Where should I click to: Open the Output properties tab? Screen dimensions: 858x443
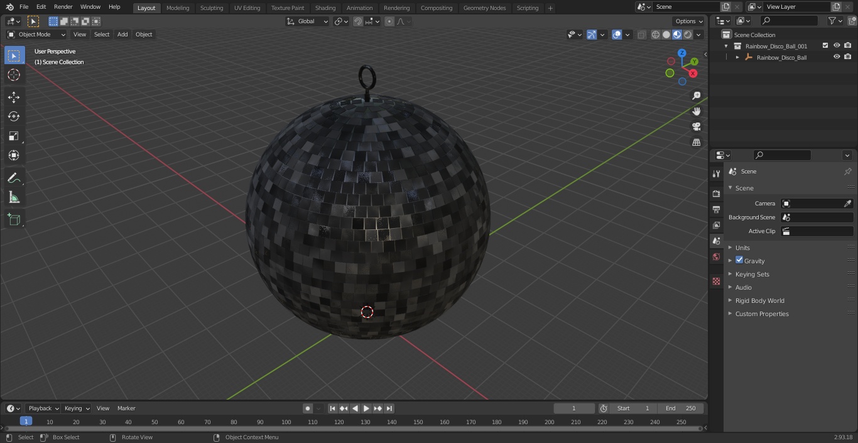[716, 209]
